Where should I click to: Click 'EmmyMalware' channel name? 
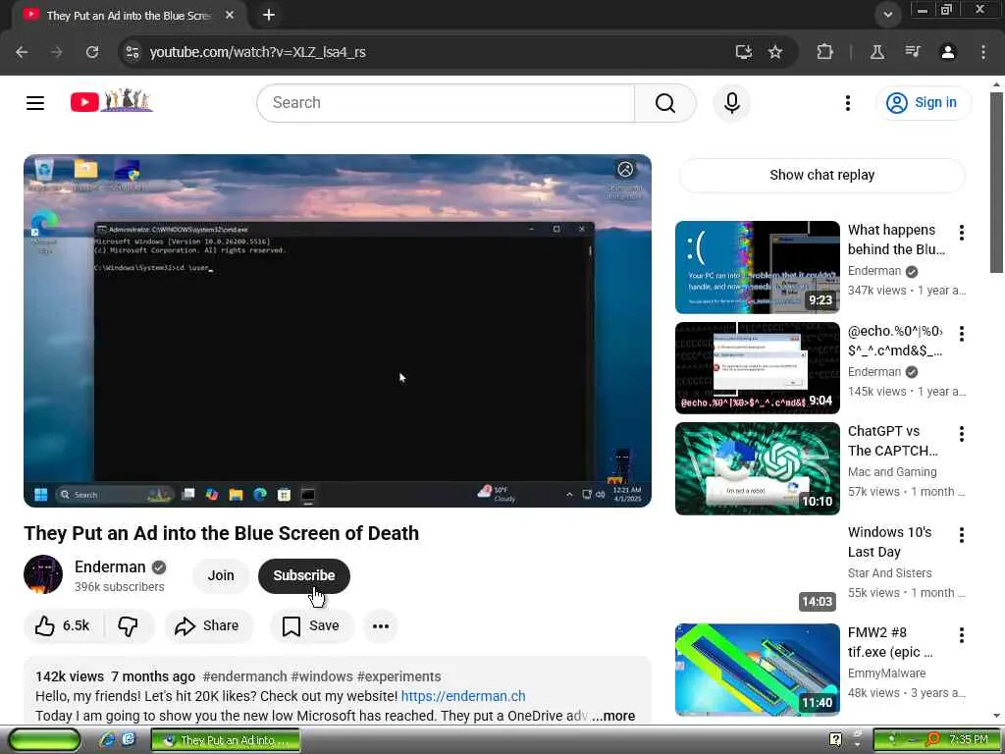pos(886,673)
